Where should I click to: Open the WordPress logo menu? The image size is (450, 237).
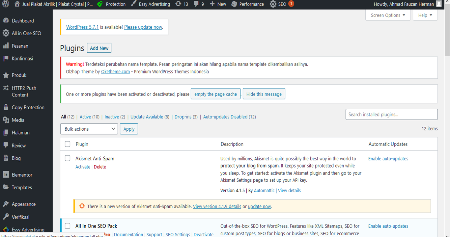(5, 4)
